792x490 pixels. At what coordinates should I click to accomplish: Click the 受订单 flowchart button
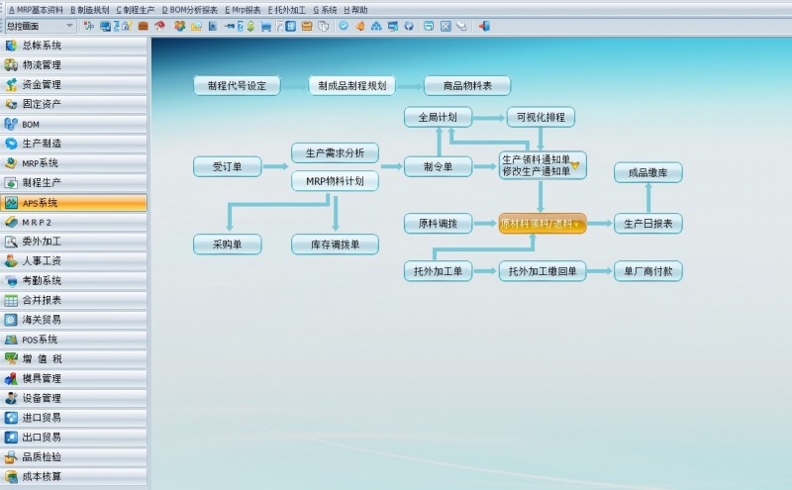click(x=228, y=166)
